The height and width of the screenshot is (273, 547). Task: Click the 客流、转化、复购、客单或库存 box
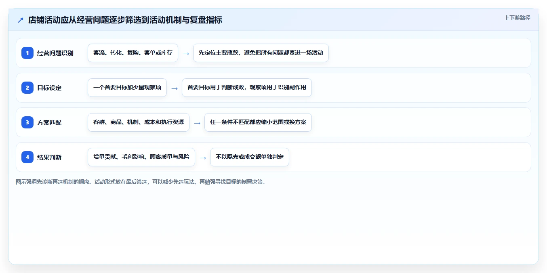133,53
